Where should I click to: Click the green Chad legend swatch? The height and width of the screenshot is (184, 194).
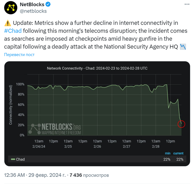click(13, 159)
